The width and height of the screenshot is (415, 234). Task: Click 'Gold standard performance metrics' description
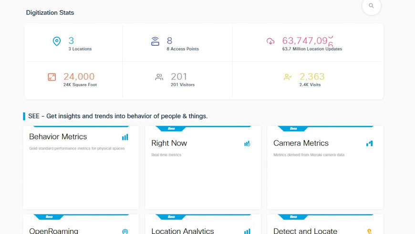(x=77, y=149)
